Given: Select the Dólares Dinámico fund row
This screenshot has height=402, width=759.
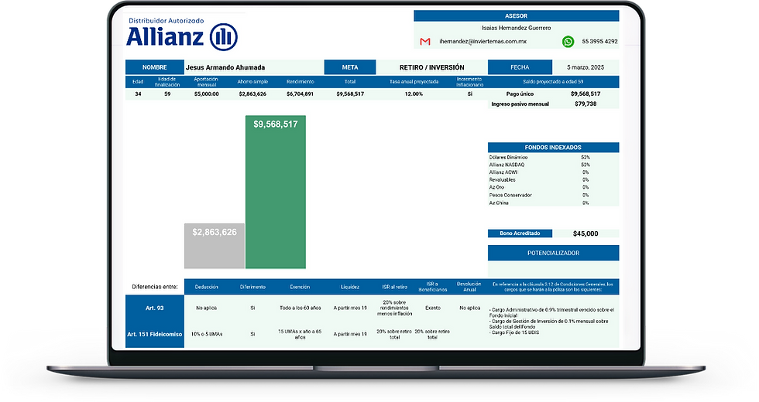Looking at the screenshot, I should coord(553,158).
